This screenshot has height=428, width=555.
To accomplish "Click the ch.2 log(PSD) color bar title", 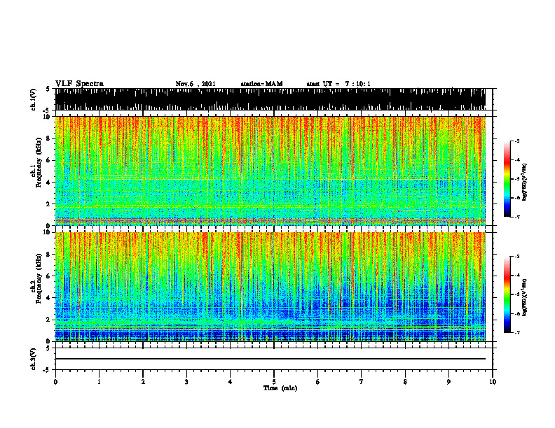I will coord(525,297).
